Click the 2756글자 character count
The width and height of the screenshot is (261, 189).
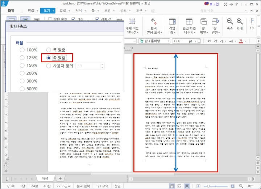(x=63, y=186)
